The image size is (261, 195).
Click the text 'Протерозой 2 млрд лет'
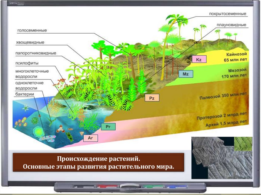222,116
